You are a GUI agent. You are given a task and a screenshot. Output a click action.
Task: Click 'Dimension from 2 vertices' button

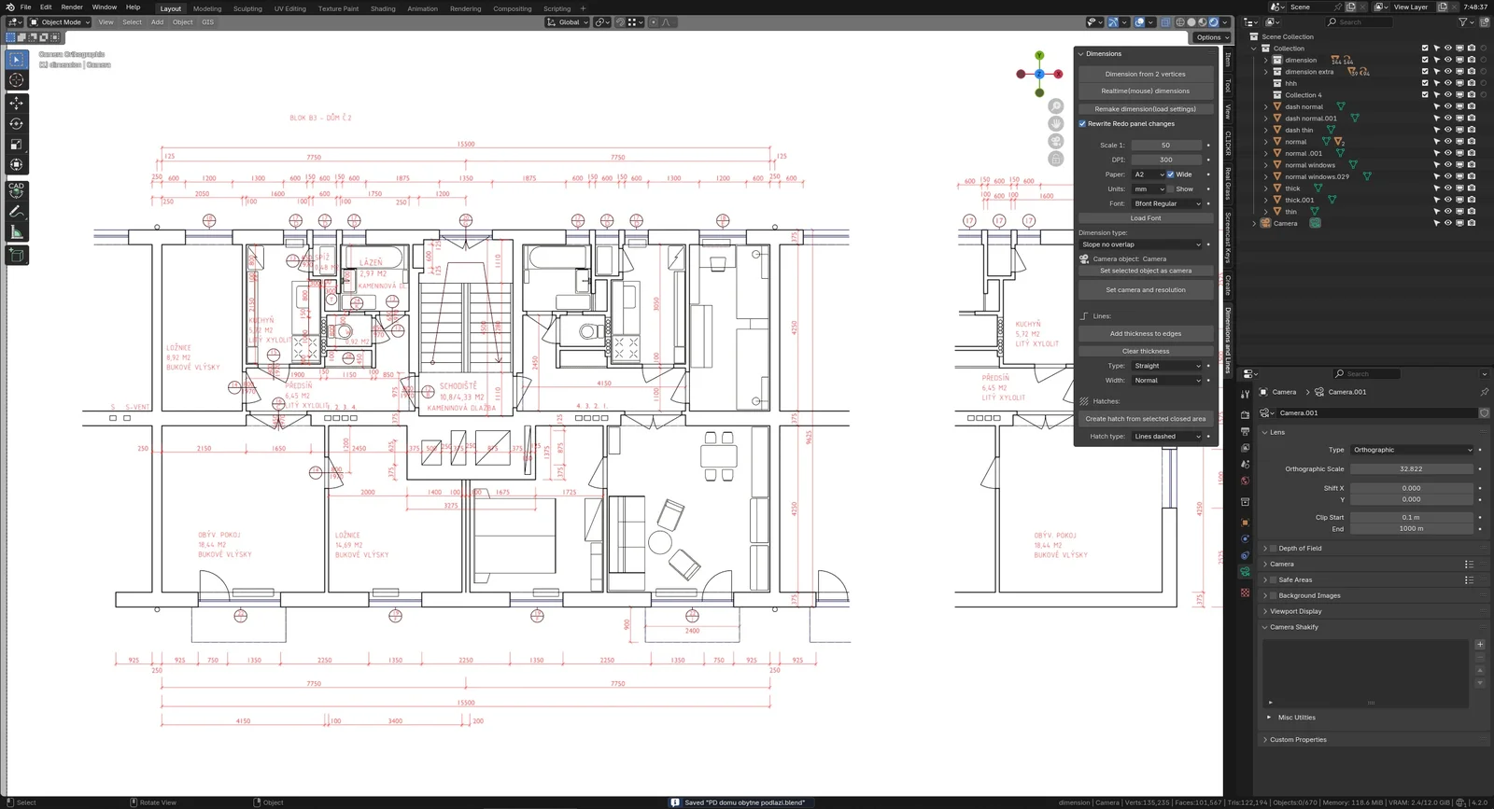point(1145,74)
